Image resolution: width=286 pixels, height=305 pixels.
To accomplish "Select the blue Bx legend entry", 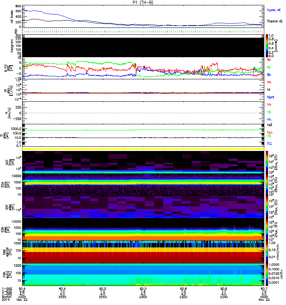I will pos(269,75).
